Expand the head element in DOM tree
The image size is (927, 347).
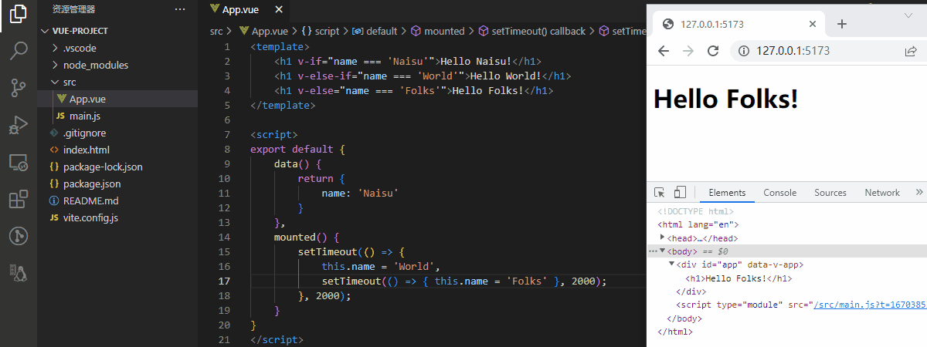[x=662, y=238]
